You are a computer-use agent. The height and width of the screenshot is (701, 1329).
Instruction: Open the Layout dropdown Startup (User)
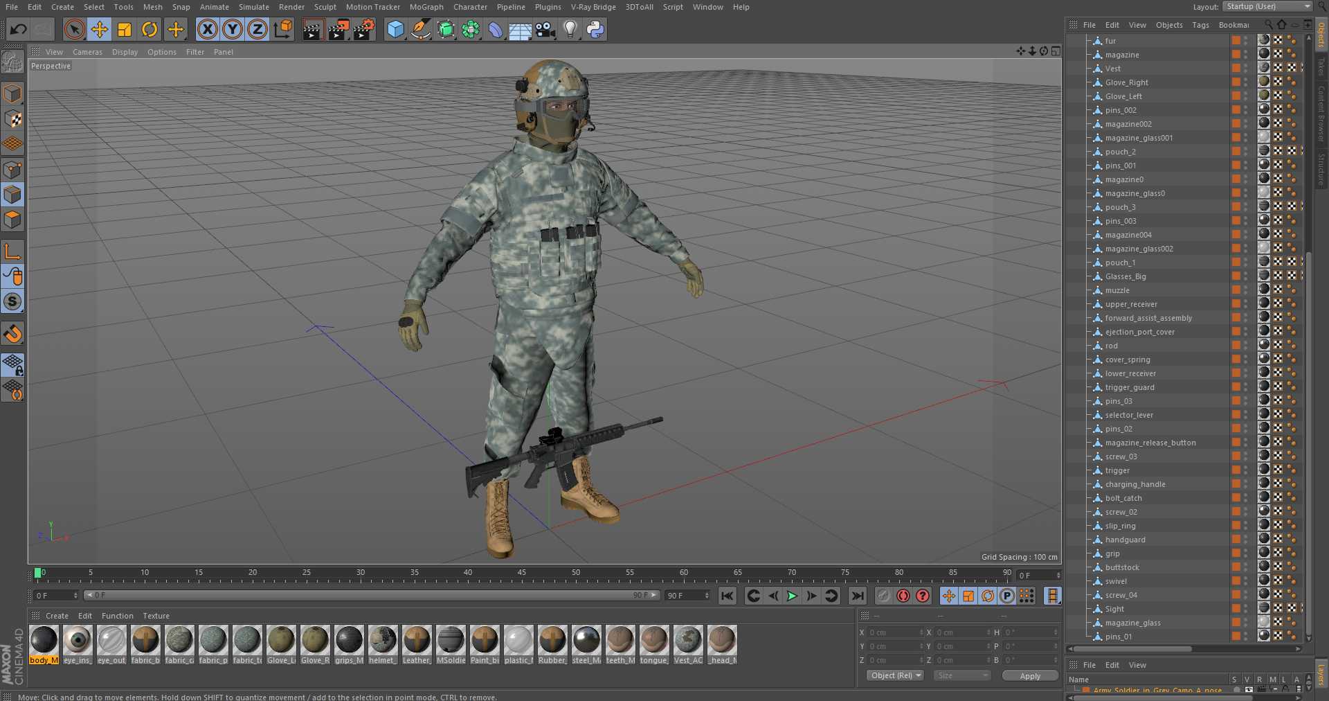point(1267,6)
